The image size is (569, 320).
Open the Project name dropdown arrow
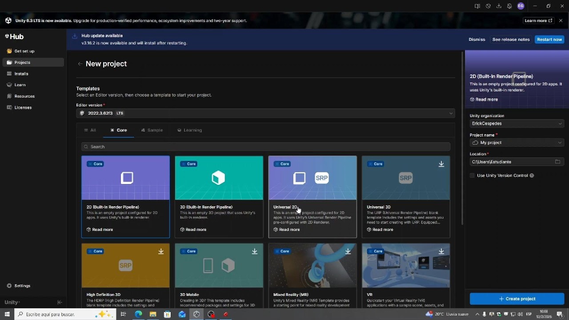pos(560,143)
